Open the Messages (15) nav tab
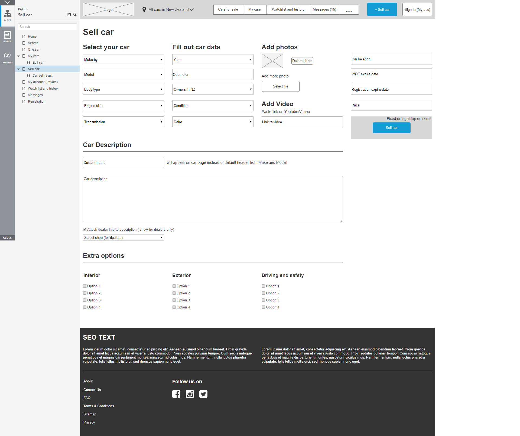Screen dimensions: 520x436 pyautogui.click(x=324, y=9)
